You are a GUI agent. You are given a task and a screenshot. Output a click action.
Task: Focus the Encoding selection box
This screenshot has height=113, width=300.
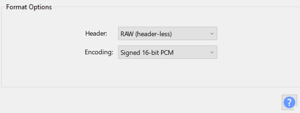coord(168,52)
